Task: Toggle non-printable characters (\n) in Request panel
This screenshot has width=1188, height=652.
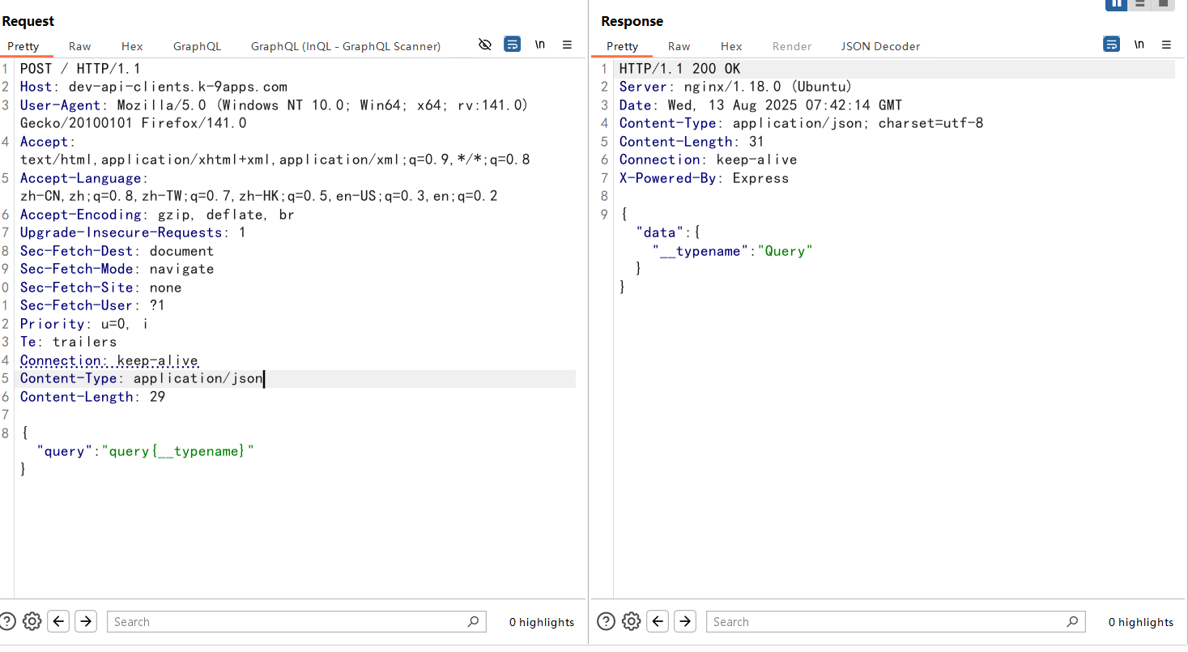Action: 540,45
